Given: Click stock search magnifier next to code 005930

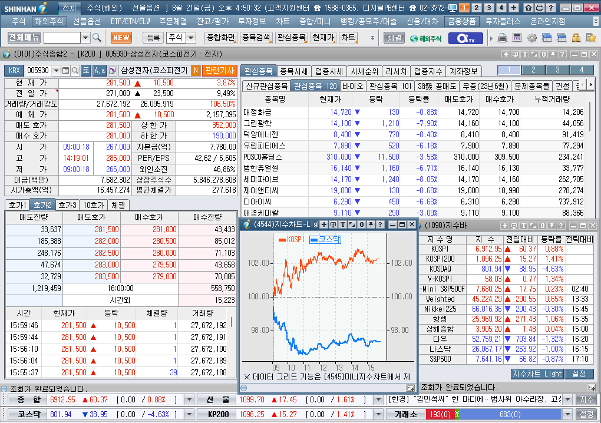Looking at the screenshot, I should pyautogui.click(x=75, y=71).
